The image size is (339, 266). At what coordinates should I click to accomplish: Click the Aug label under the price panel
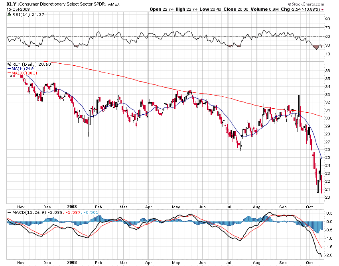click(256, 207)
